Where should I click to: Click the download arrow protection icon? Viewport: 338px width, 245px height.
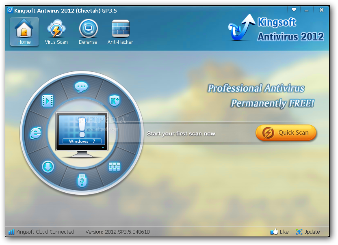pos(48,167)
